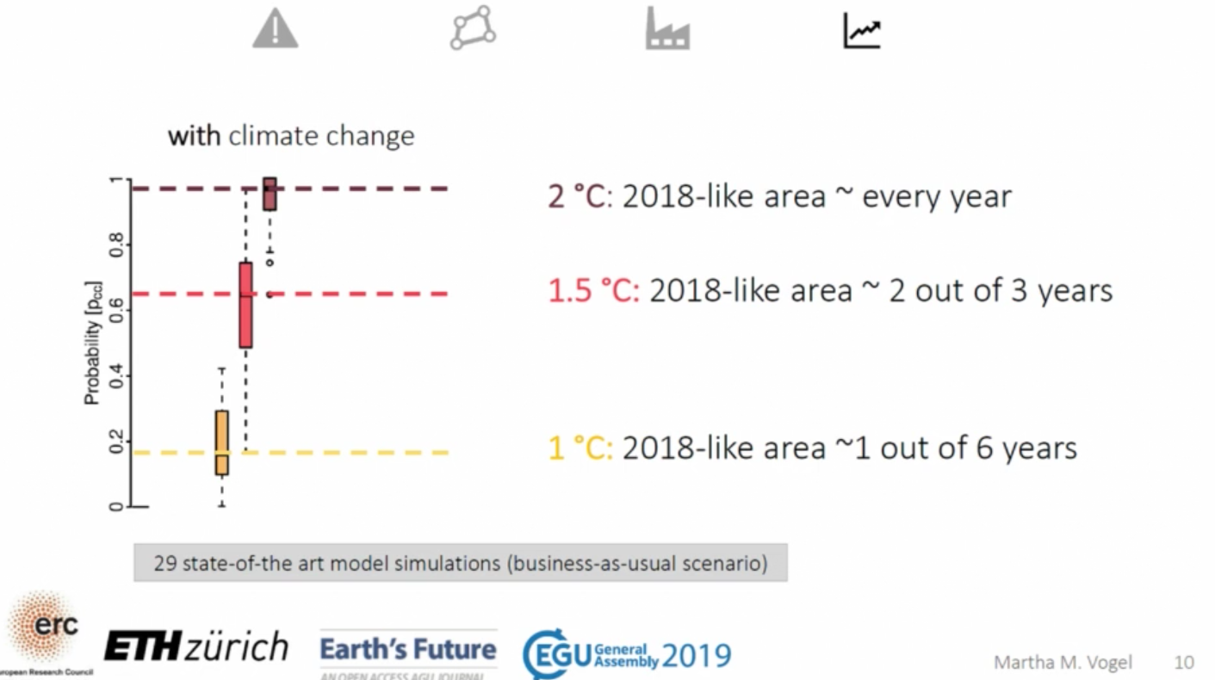
Task: Click the warning triangle icon
Action: [x=275, y=29]
